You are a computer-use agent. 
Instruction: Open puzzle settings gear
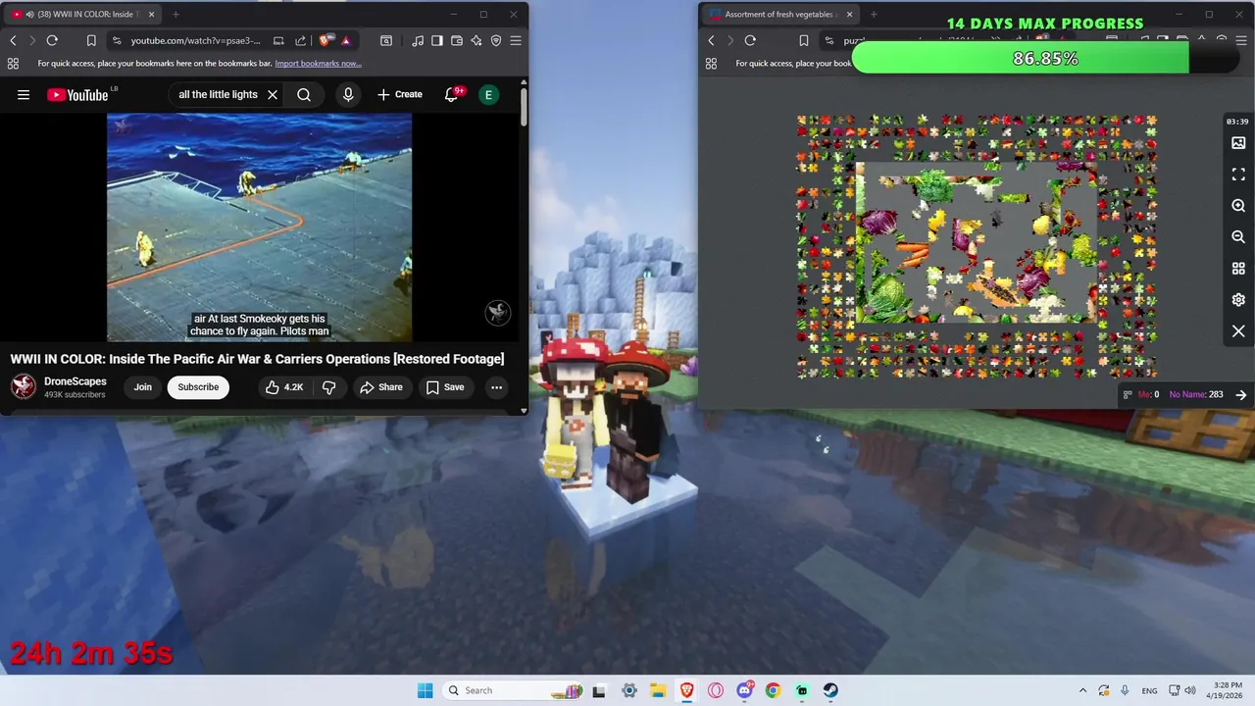pos(1238,300)
